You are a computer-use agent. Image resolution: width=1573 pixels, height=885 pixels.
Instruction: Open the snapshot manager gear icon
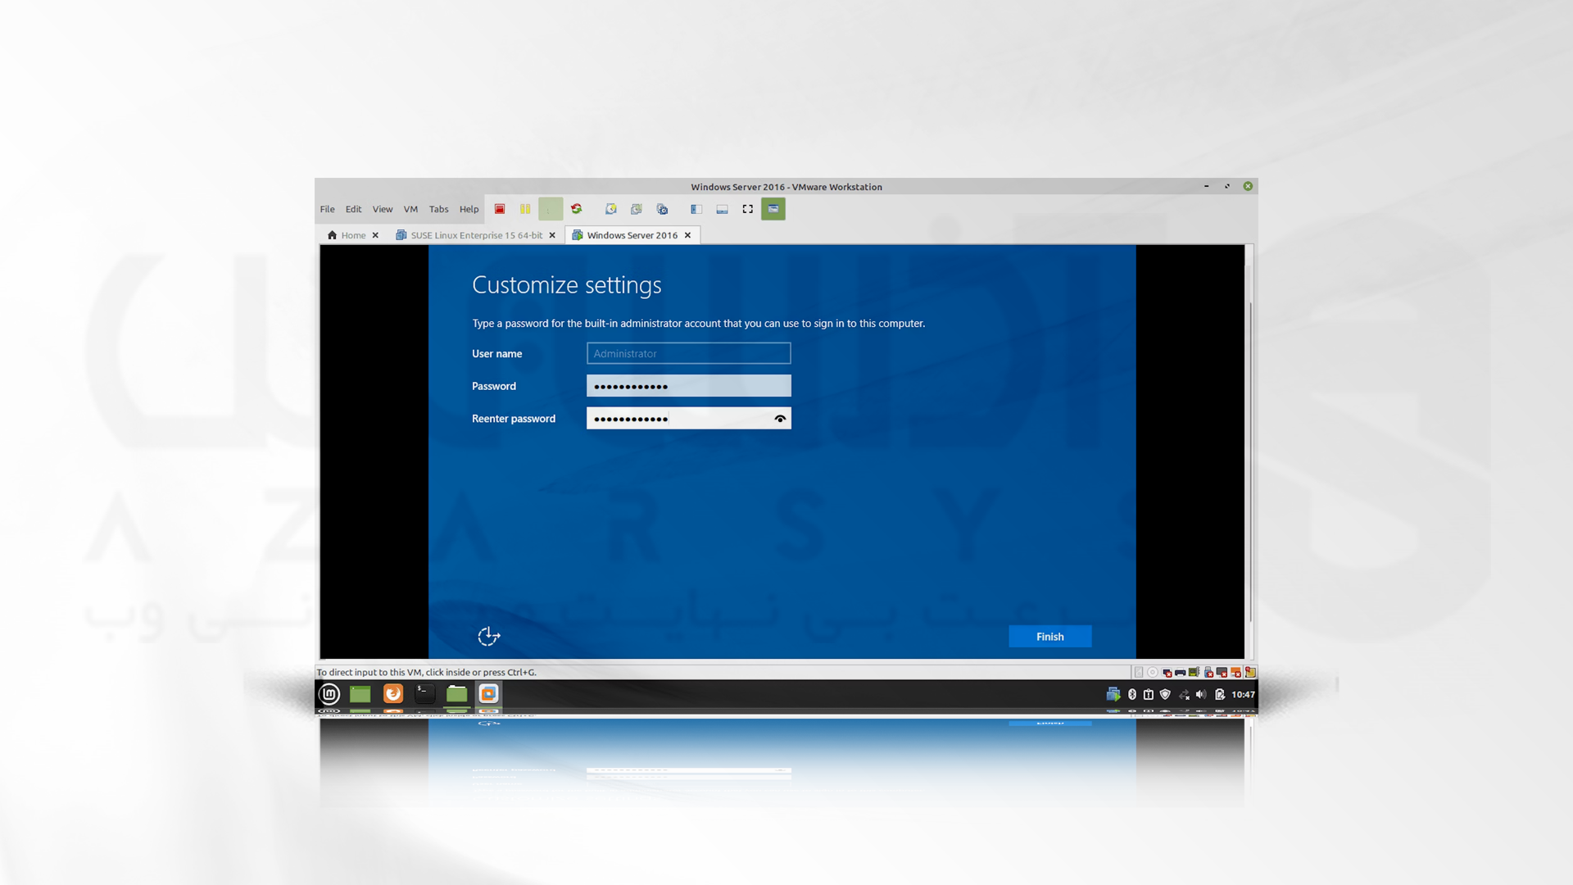point(662,209)
